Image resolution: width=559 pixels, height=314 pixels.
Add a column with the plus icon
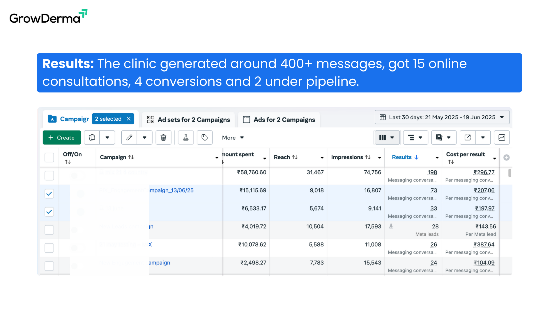pyautogui.click(x=507, y=158)
